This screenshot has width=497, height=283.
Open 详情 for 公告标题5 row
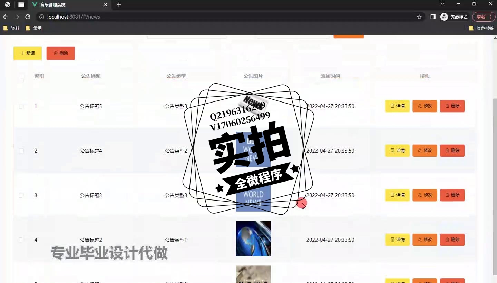[397, 106]
